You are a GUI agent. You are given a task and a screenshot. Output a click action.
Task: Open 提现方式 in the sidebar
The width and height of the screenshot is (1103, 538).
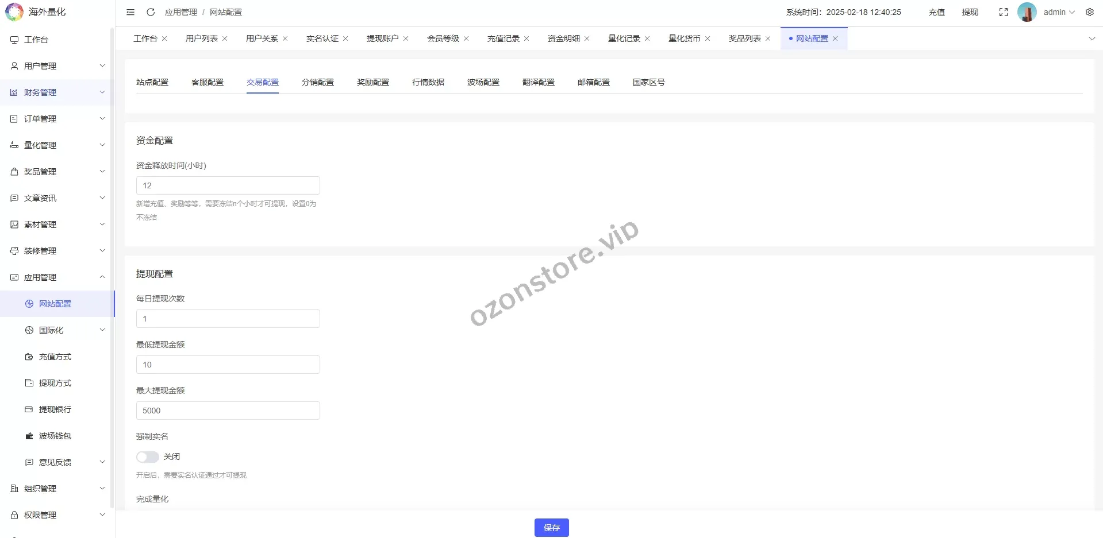[x=55, y=383]
